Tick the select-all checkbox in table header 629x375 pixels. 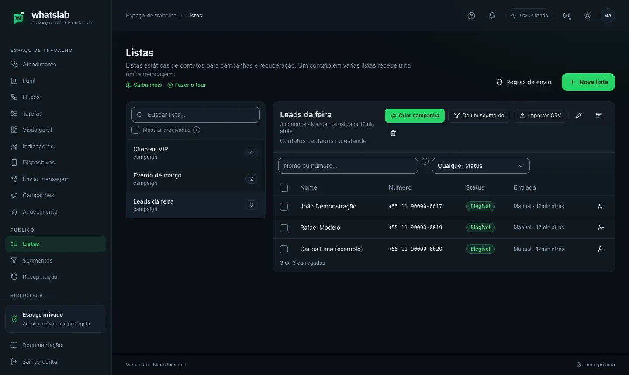coord(284,188)
